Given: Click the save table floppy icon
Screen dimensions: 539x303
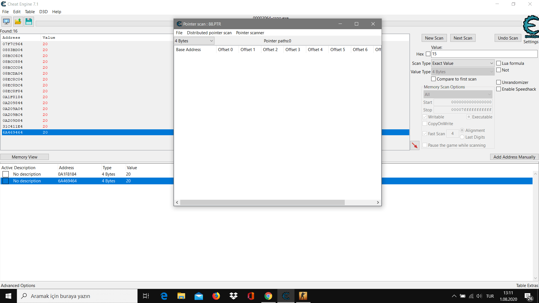Looking at the screenshot, I should pyautogui.click(x=29, y=22).
